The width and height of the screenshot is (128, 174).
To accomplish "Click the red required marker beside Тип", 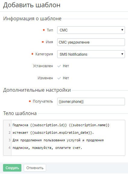I will tap(44, 30).
